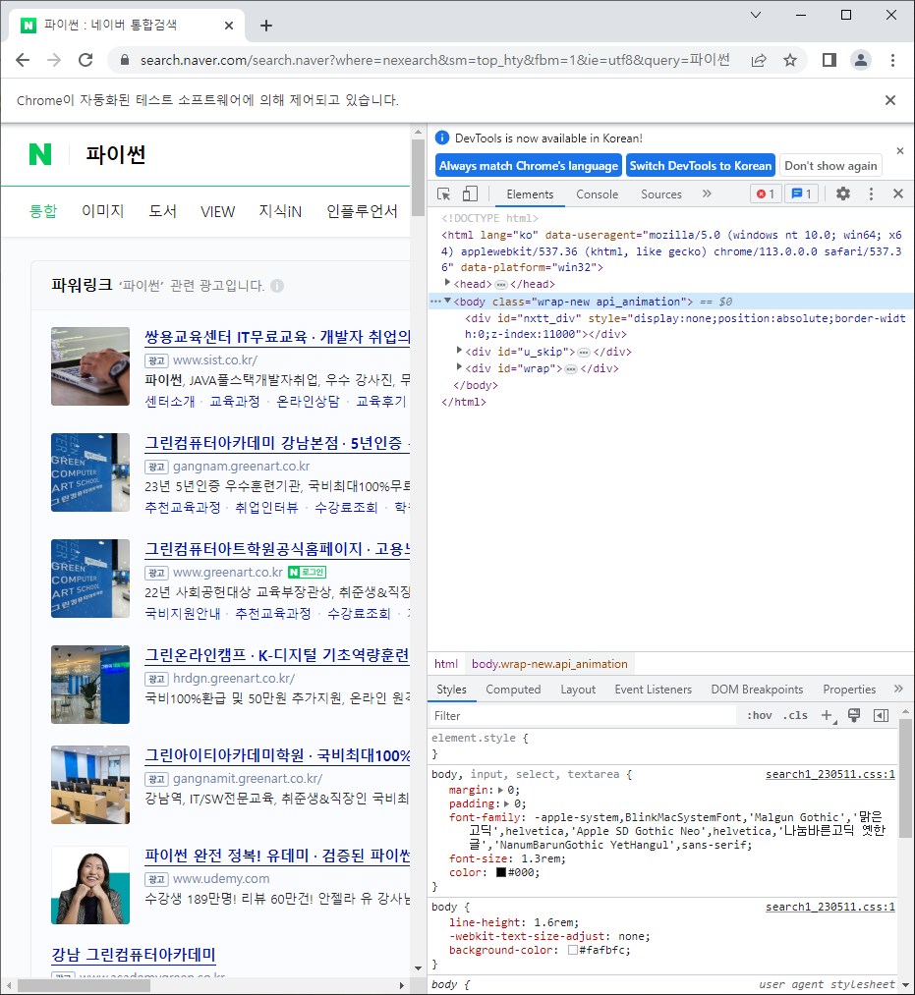Open the Event Listeners tab

tap(653, 690)
